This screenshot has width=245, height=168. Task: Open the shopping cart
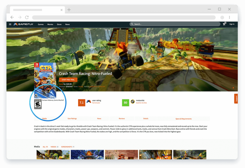224,24
